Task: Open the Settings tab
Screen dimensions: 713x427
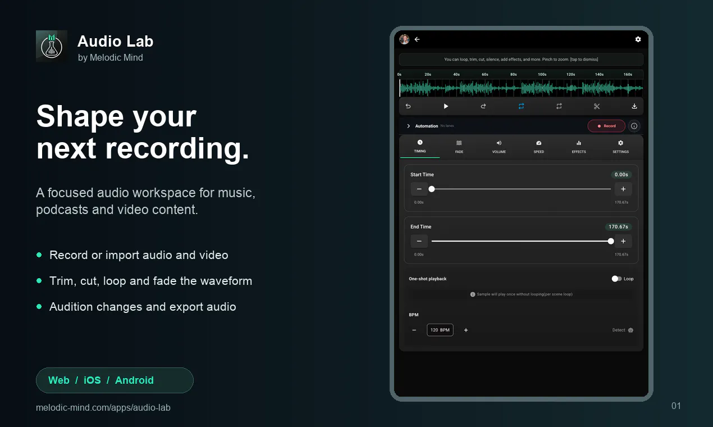Action: 620,147
